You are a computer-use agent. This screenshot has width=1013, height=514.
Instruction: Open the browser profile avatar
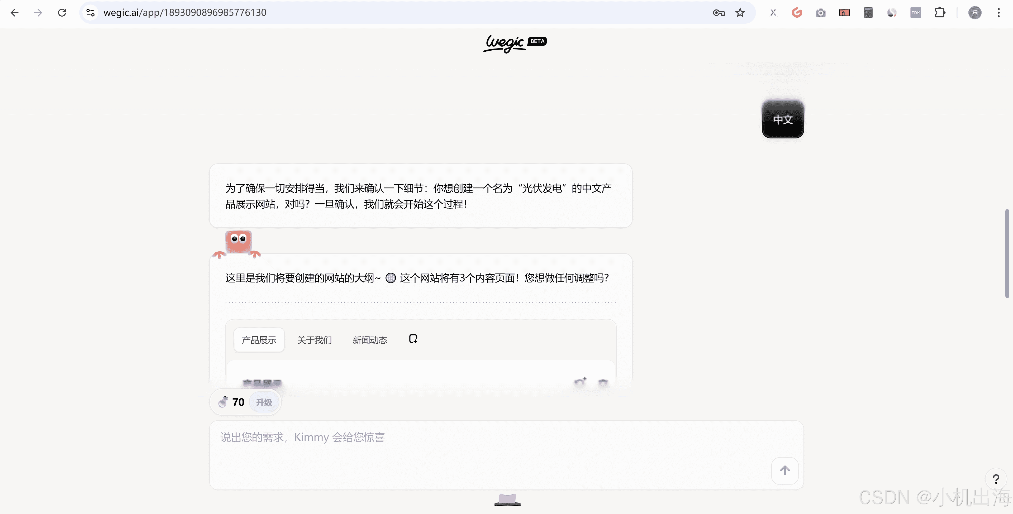[x=975, y=13]
